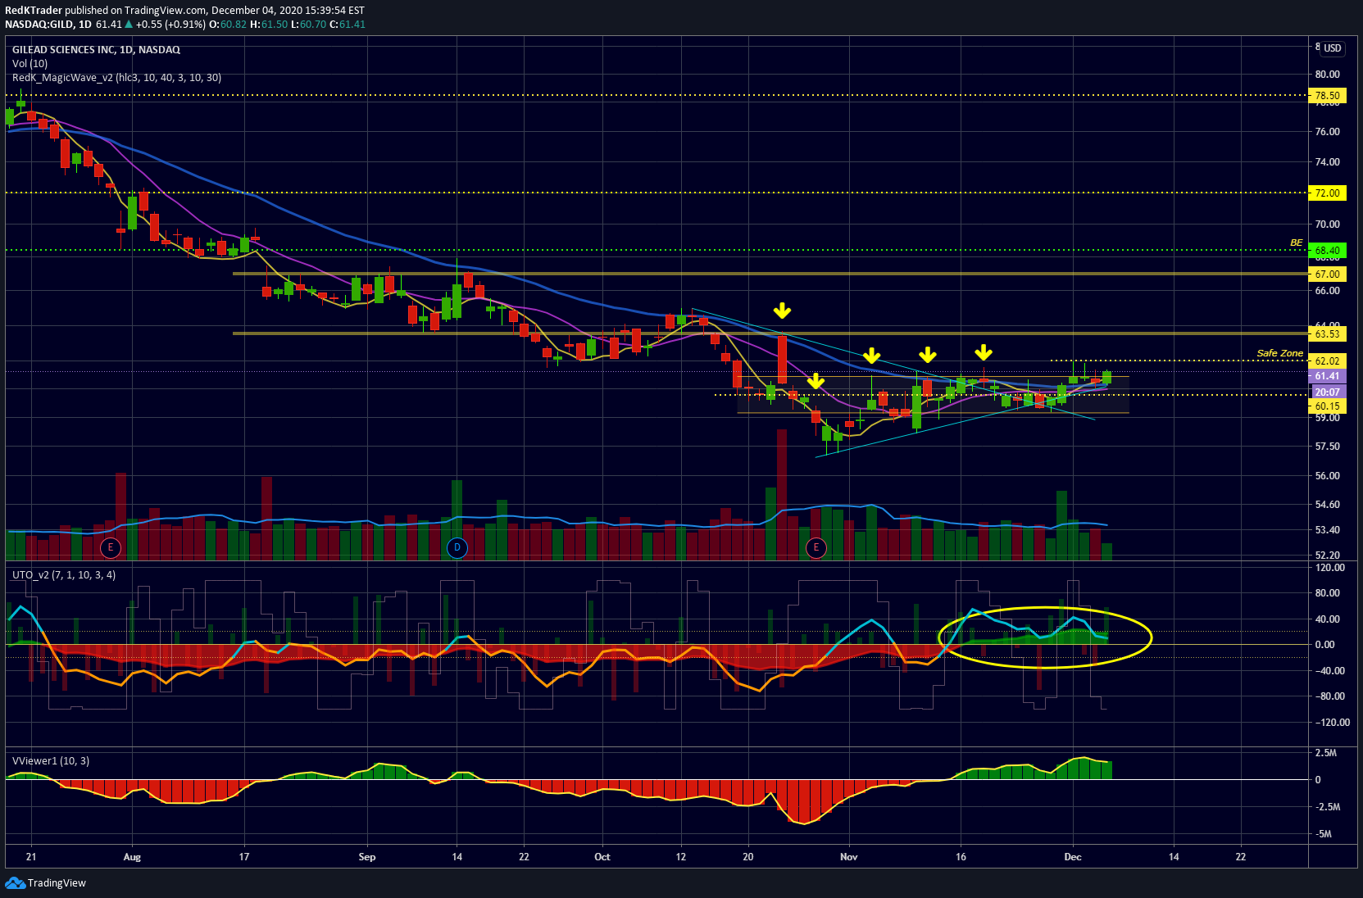Screen dimensions: 1363x898
Task: Open the TradingView logo link
Action: click(x=46, y=882)
